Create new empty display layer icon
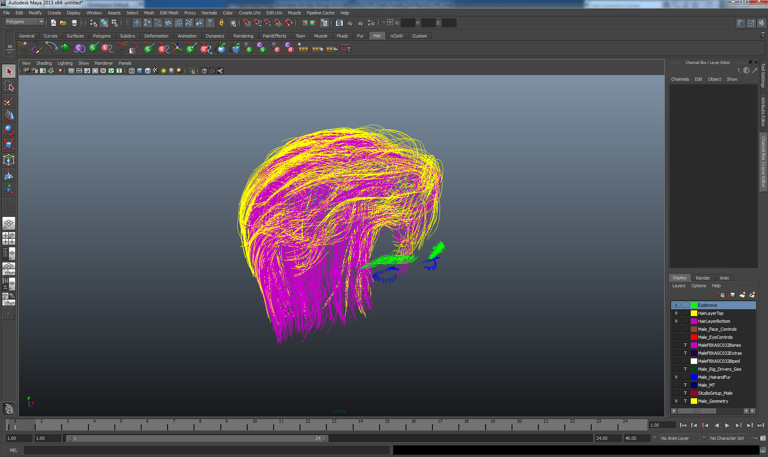 click(x=742, y=295)
